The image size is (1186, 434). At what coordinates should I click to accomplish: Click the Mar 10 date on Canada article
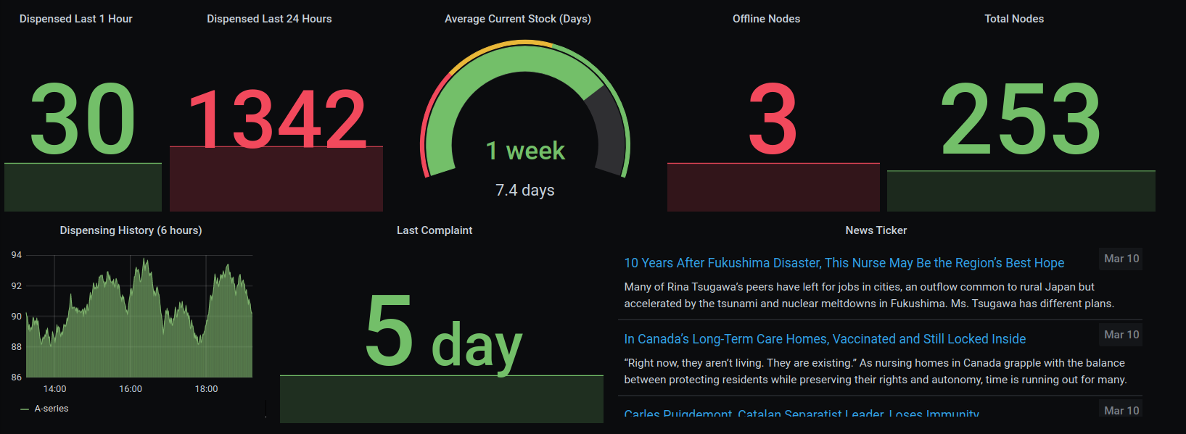click(1121, 335)
